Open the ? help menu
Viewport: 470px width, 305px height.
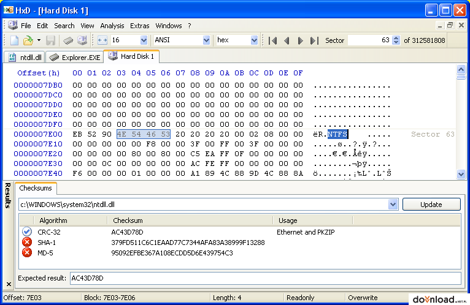pyautogui.click(x=190, y=26)
